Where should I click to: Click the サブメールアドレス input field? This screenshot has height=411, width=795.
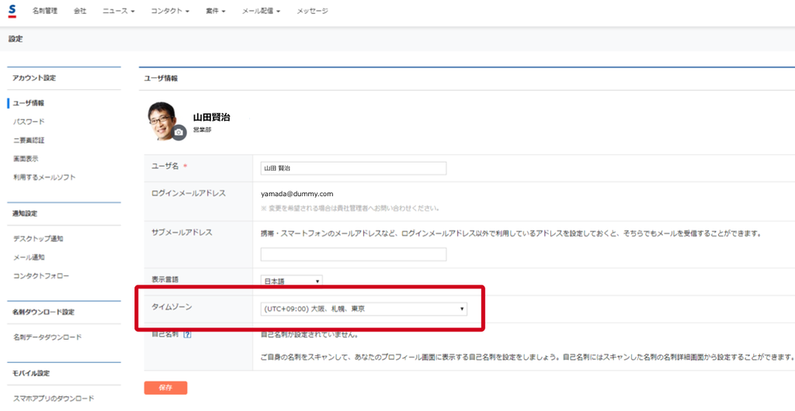coord(353,254)
